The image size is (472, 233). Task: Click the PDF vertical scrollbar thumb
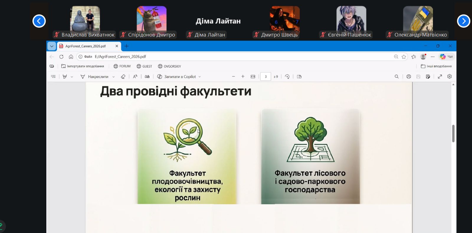[x=453, y=133]
